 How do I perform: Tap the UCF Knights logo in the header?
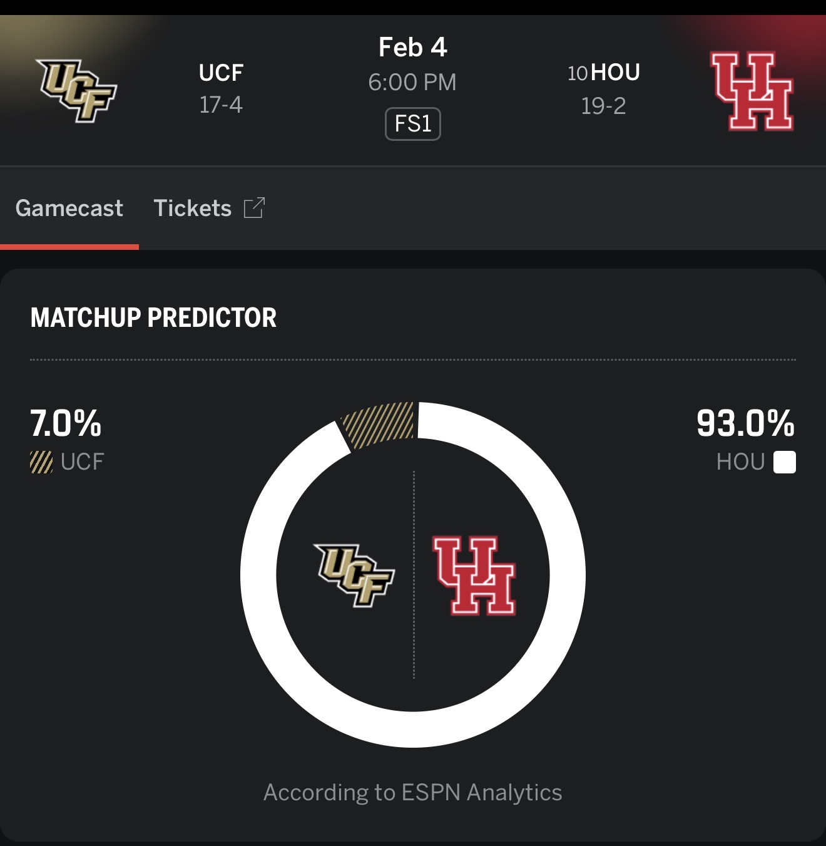point(78,90)
